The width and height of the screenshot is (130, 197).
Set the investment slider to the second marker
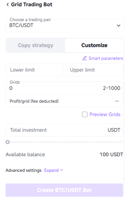point(36,142)
